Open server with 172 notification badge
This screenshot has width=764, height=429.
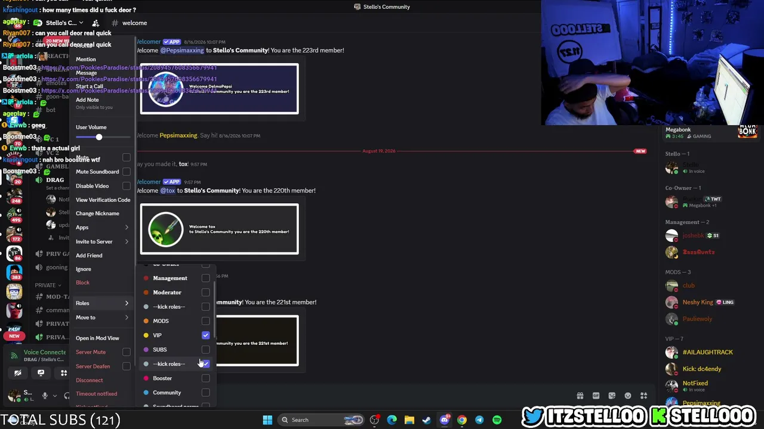(x=14, y=234)
